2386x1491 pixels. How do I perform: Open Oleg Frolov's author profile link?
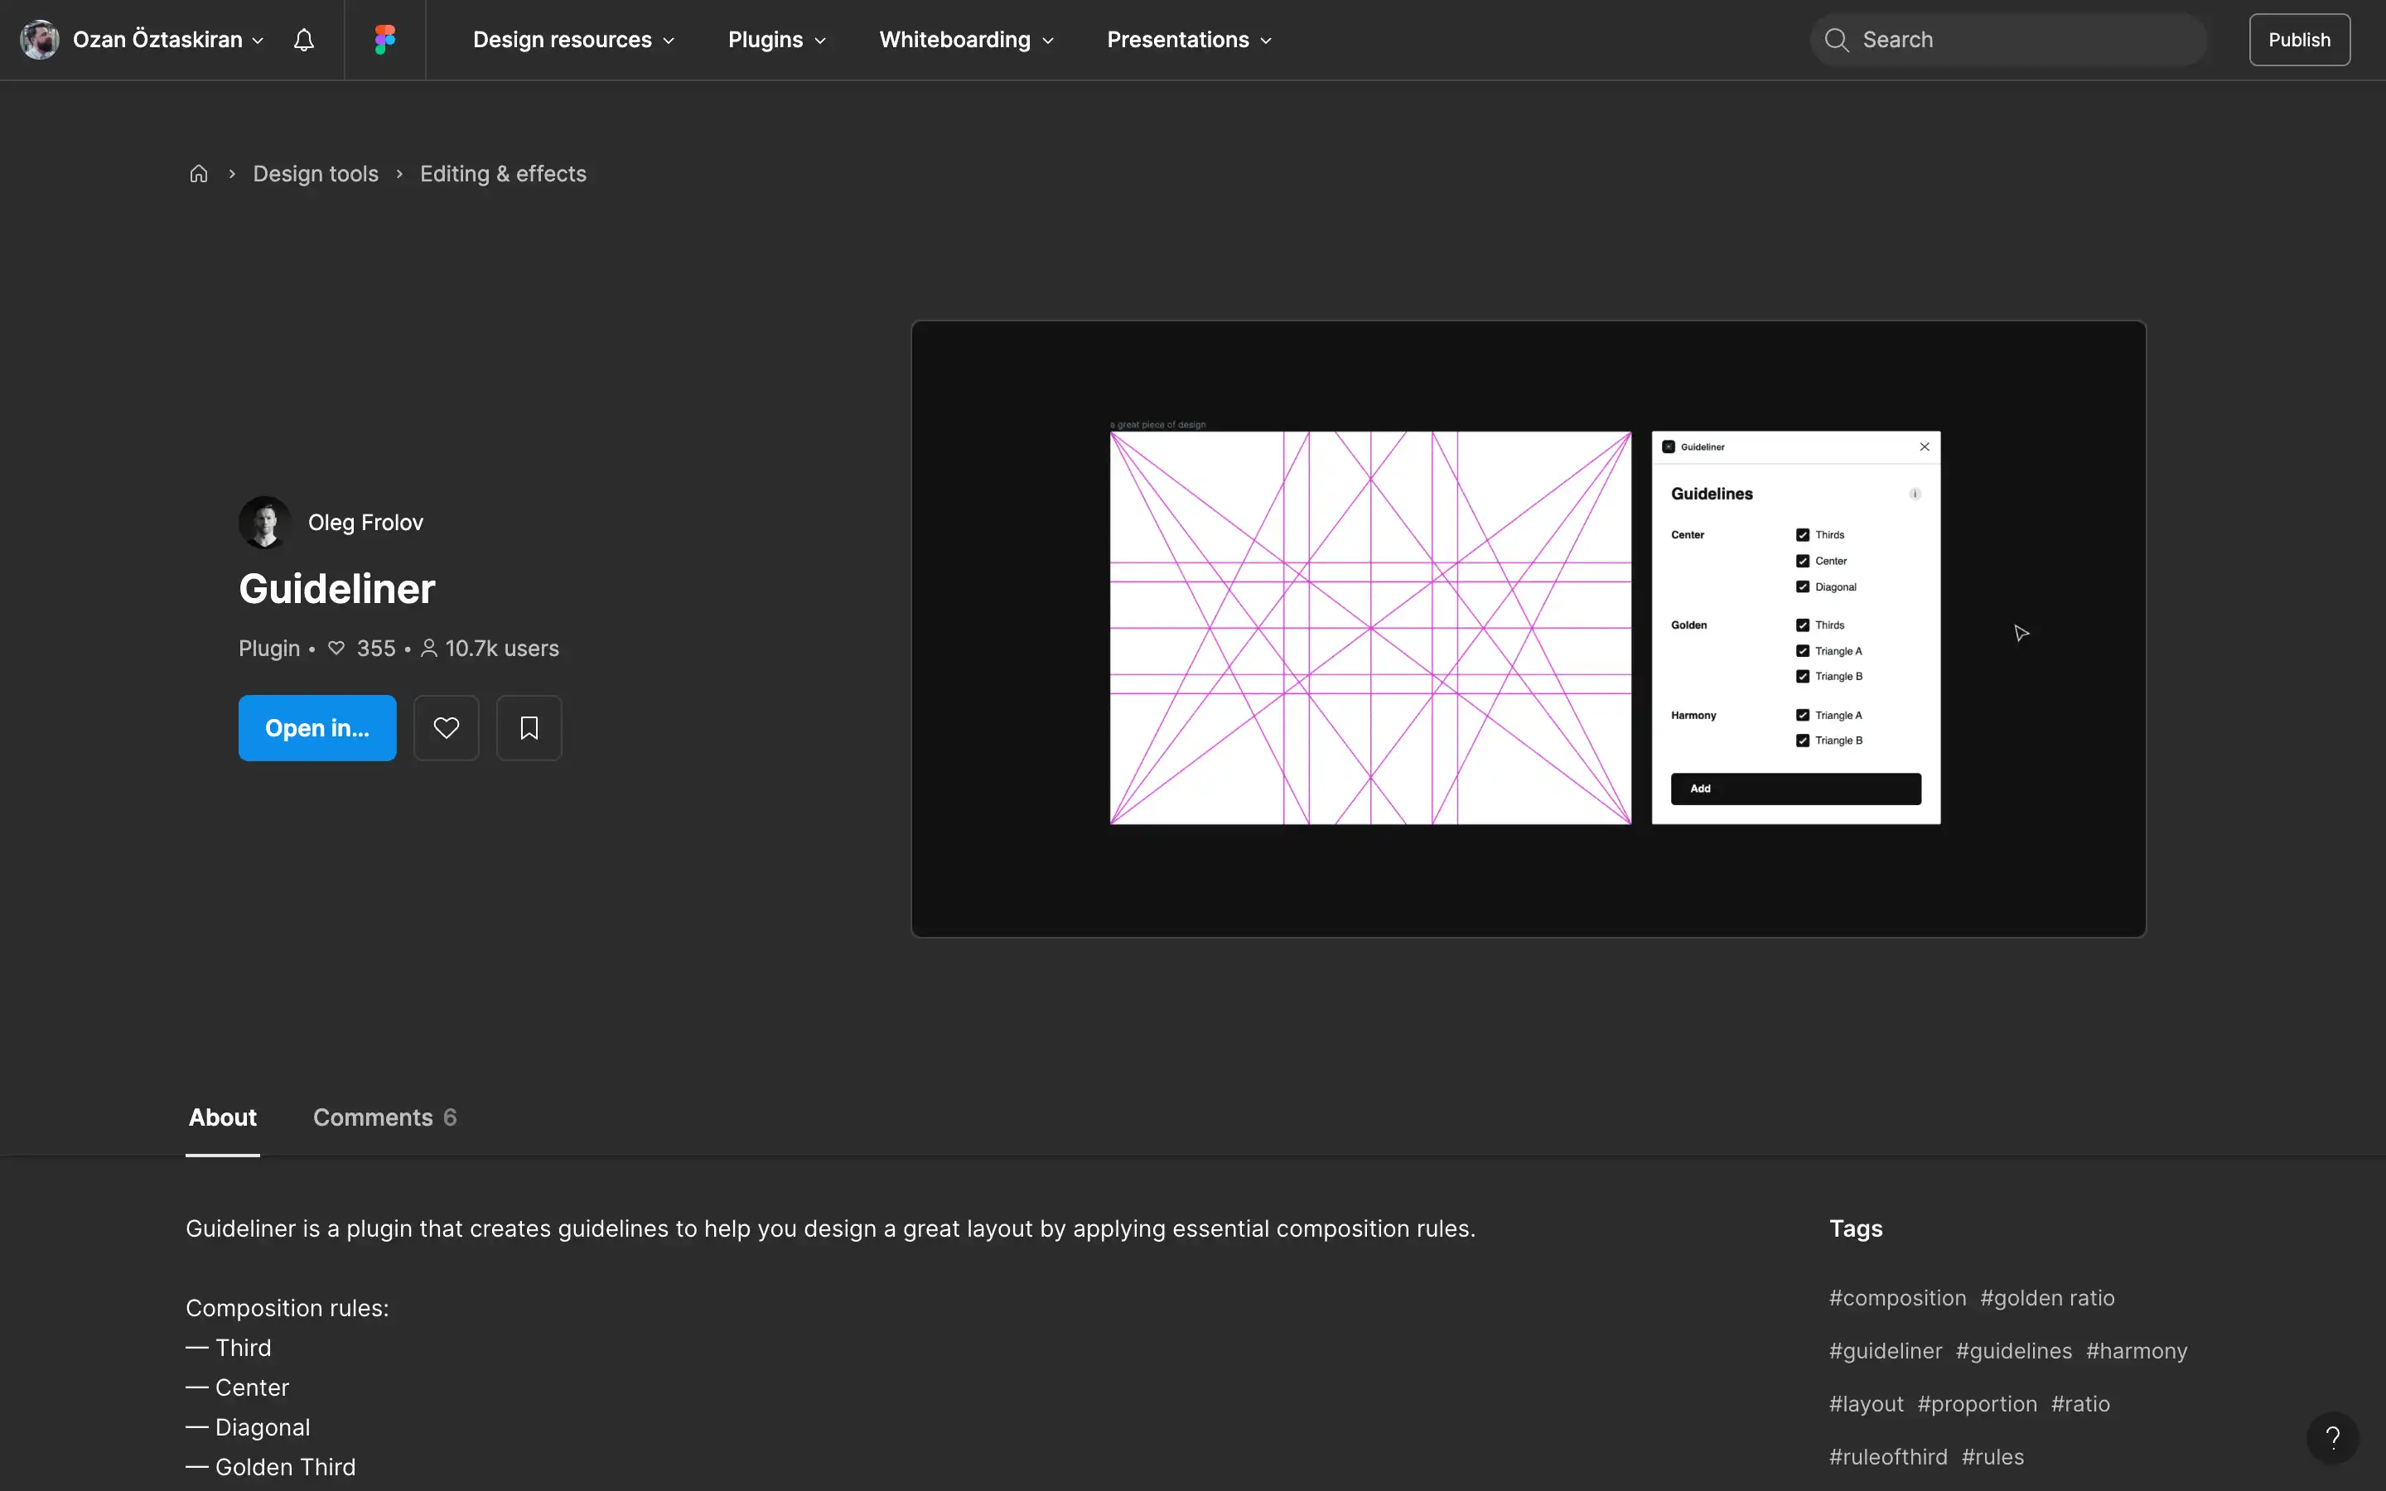click(x=365, y=523)
